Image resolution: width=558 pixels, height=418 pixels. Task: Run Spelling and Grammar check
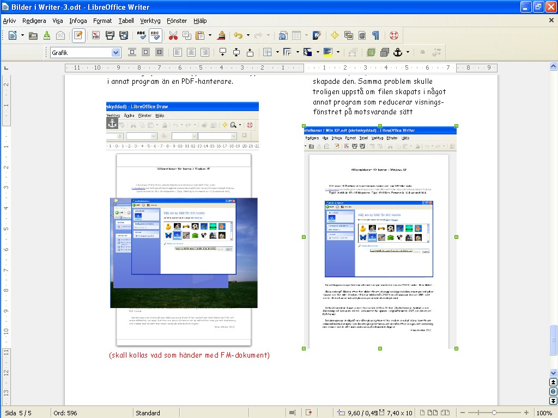pyautogui.click(x=141, y=35)
